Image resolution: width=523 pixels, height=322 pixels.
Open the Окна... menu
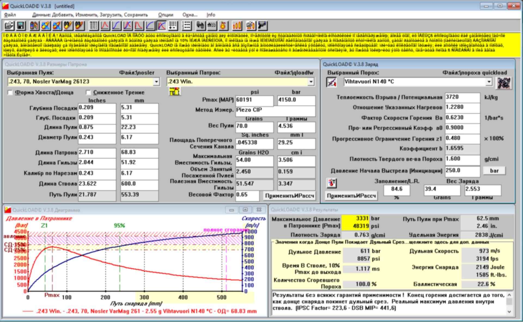click(x=190, y=15)
